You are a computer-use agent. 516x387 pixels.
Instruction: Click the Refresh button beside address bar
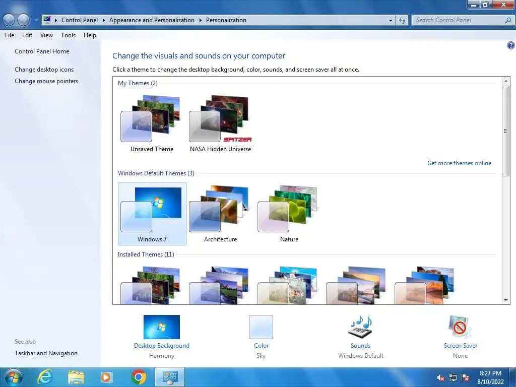tap(402, 20)
